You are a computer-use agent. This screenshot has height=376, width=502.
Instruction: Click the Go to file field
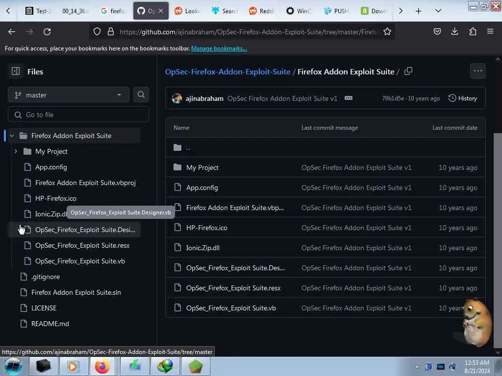[x=78, y=115]
